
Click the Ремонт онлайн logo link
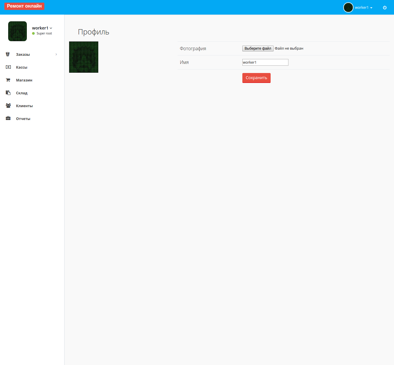pos(24,6)
